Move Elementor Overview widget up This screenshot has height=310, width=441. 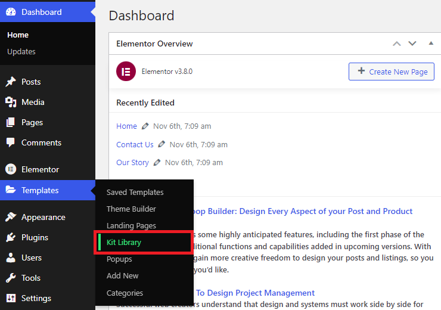(396, 44)
